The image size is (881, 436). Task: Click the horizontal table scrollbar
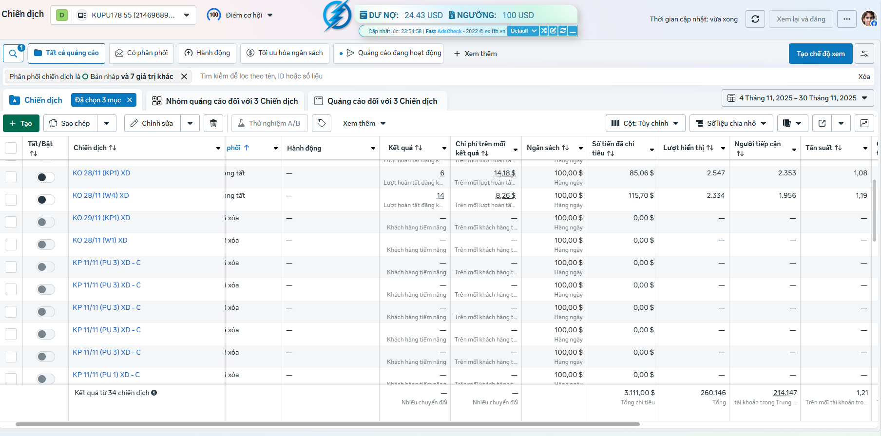(x=327, y=424)
